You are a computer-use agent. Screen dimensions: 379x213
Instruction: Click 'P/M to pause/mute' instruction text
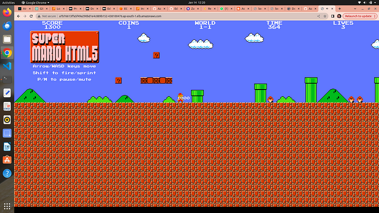point(64,79)
